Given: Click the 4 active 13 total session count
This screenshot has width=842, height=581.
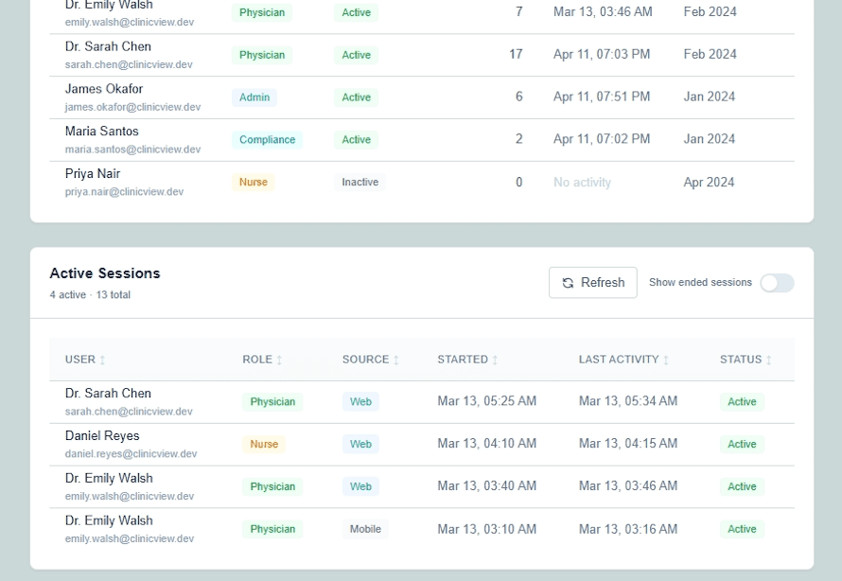Looking at the screenshot, I should (x=90, y=294).
